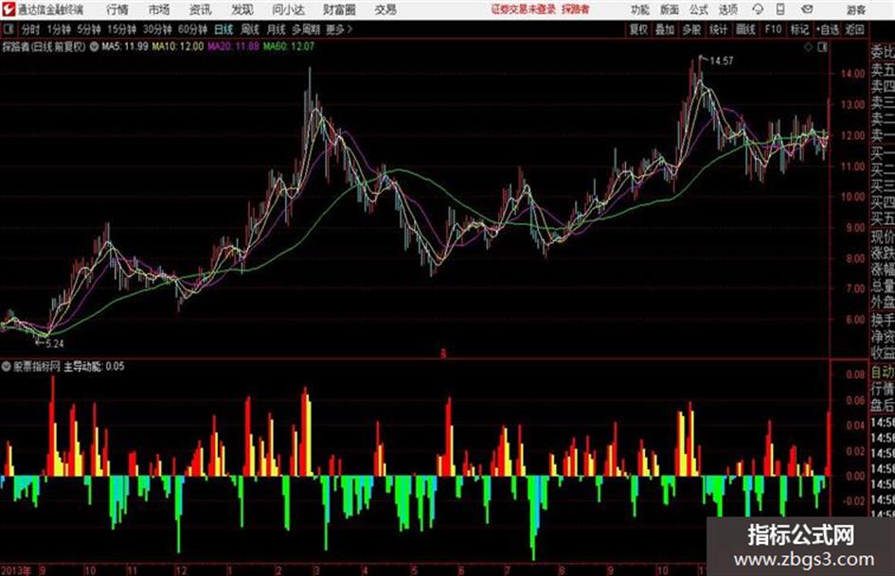The image size is (895, 576).
Task: Expand the 更多 period options
Action: coord(339,29)
